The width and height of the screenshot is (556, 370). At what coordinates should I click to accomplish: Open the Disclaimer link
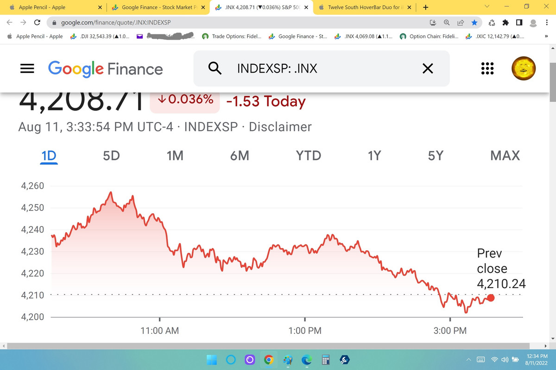pyautogui.click(x=280, y=127)
